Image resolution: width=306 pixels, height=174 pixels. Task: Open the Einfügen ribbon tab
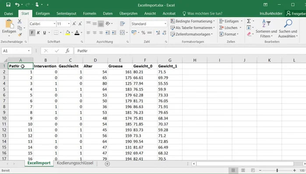click(x=43, y=14)
